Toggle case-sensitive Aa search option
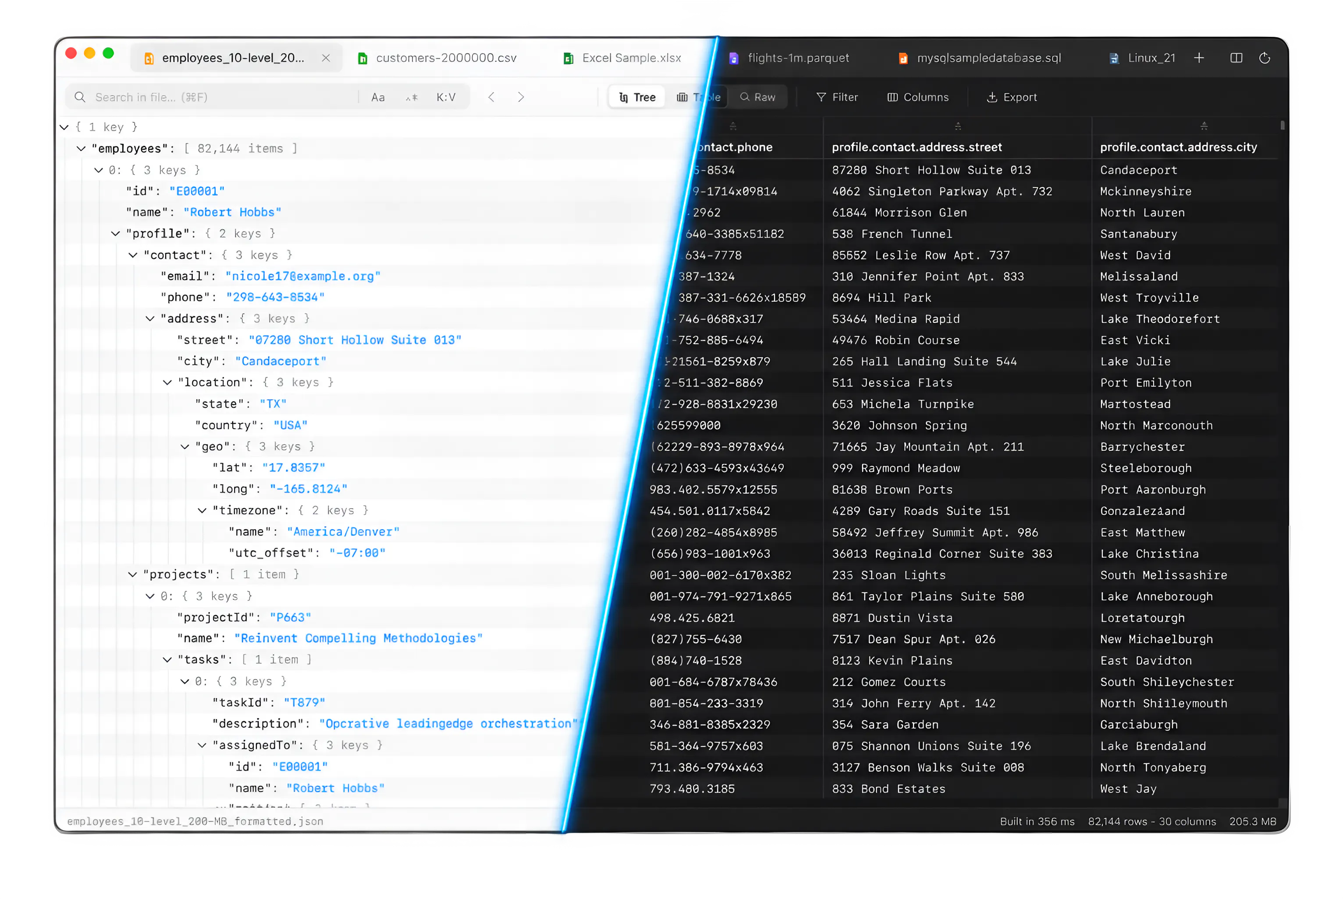 (x=378, y=97)
